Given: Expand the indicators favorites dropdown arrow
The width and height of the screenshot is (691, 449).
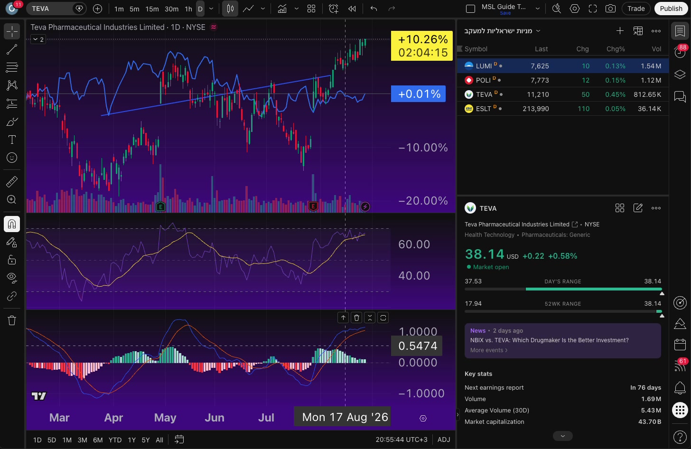Looking at the screenshot, I should [x=297, y=9].
